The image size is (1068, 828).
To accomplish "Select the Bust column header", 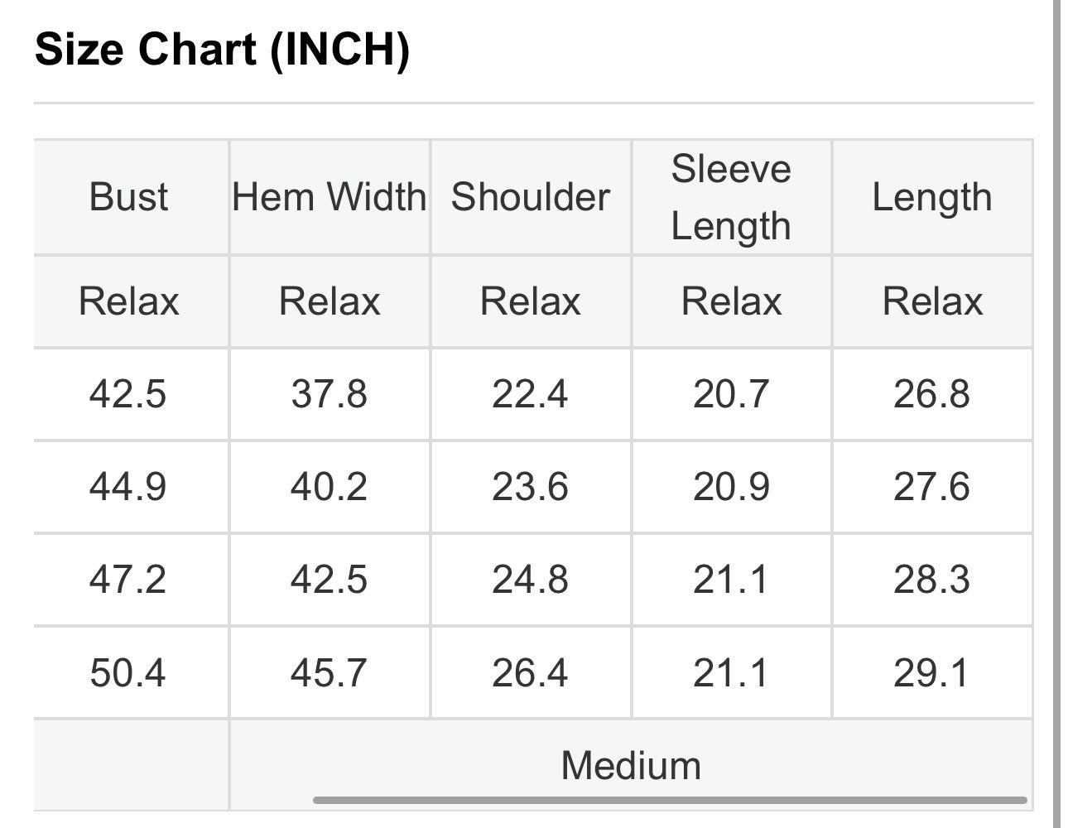I will (130, 197).
